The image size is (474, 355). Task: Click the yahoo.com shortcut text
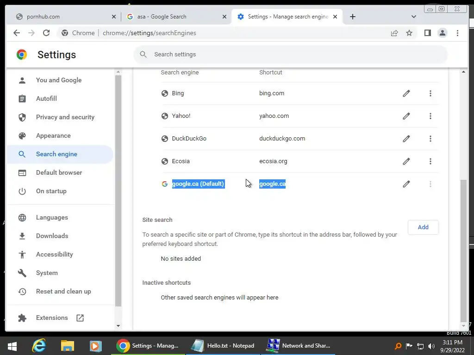(x=274, y=116)
